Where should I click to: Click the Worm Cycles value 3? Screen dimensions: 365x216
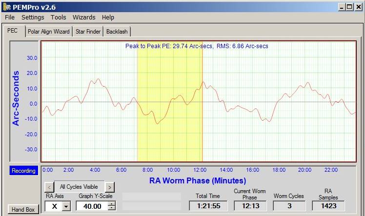coord(289,206)
